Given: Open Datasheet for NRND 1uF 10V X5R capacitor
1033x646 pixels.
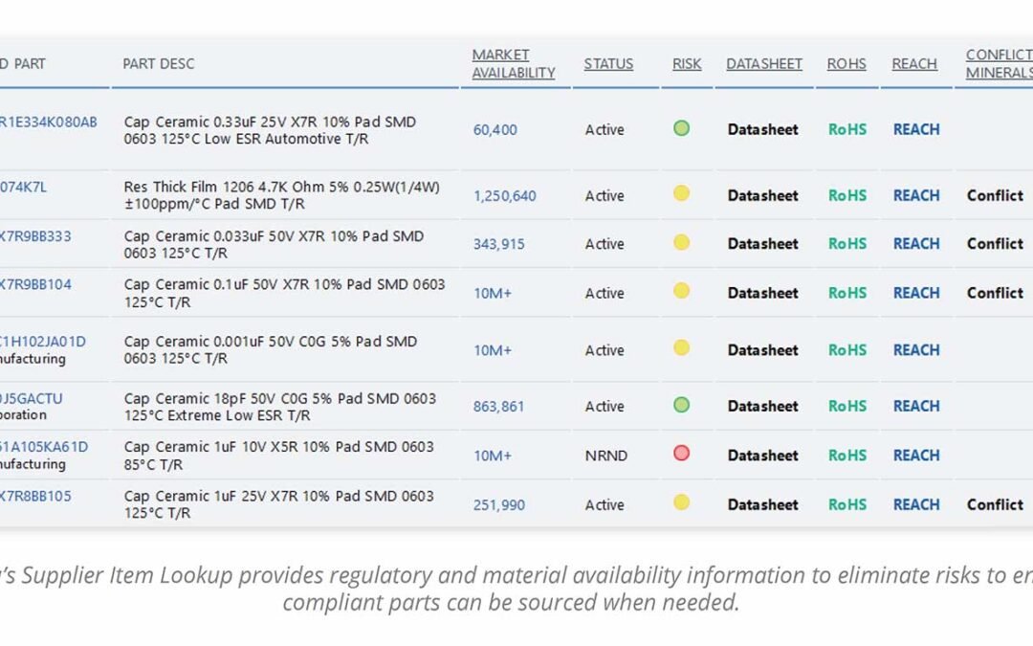Looking at the screenshot, I should pyautogui.click(x=763, y=456).
